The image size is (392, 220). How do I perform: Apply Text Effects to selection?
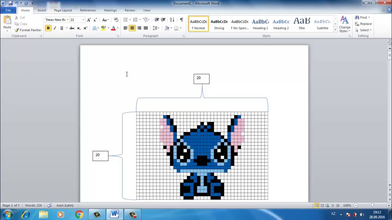[x=95, y=28]
